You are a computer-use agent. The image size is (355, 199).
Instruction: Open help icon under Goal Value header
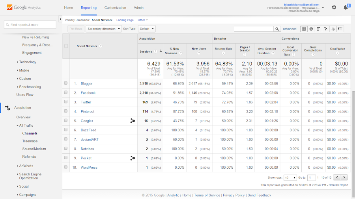(x=337, y=53)
